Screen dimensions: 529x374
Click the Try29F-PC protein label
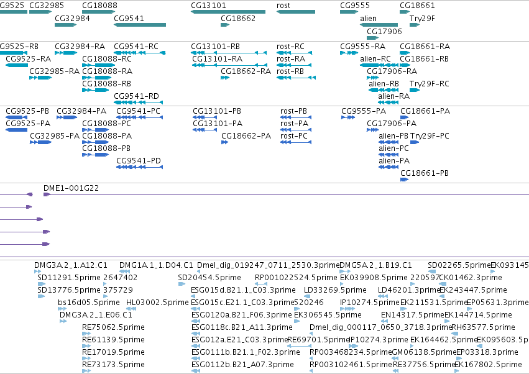tap(430, 136)
